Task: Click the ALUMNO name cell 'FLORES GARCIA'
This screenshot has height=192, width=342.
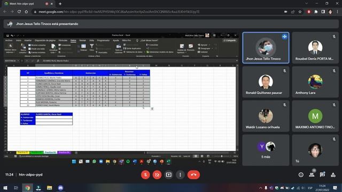Action: point(54,114)
